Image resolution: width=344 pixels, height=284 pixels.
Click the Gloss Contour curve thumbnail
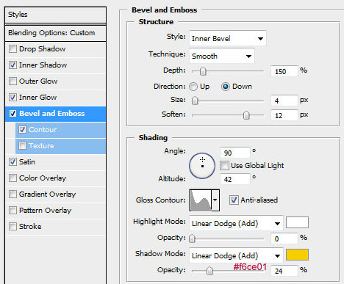[x=201, y=200]
